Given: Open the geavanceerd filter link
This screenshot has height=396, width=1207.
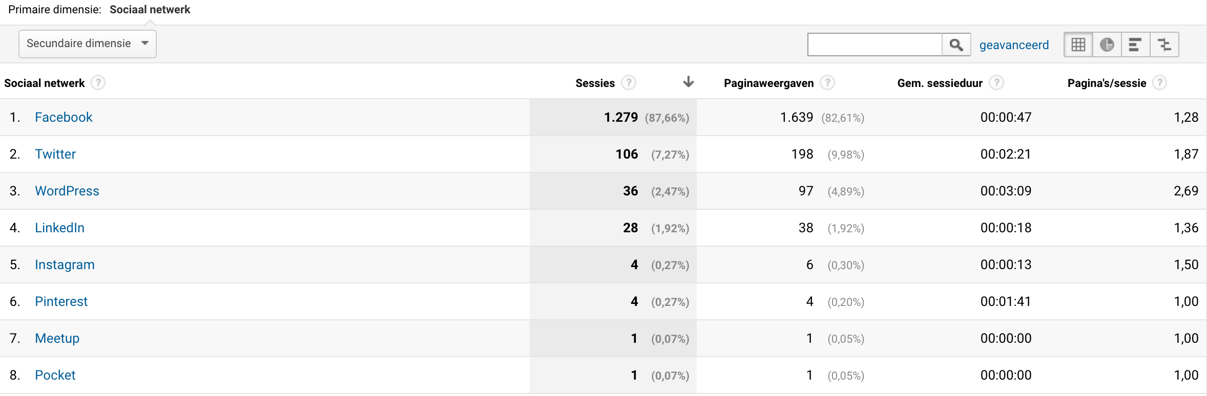Looking at the screenshot, I should (x=1014, y=45).
